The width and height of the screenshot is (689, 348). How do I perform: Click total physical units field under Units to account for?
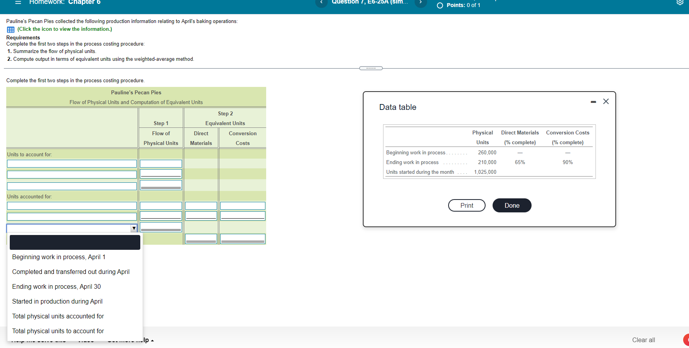coord(161,185)
